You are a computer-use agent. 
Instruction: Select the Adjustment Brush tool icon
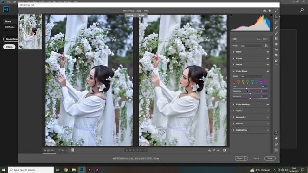click(276, 33)
